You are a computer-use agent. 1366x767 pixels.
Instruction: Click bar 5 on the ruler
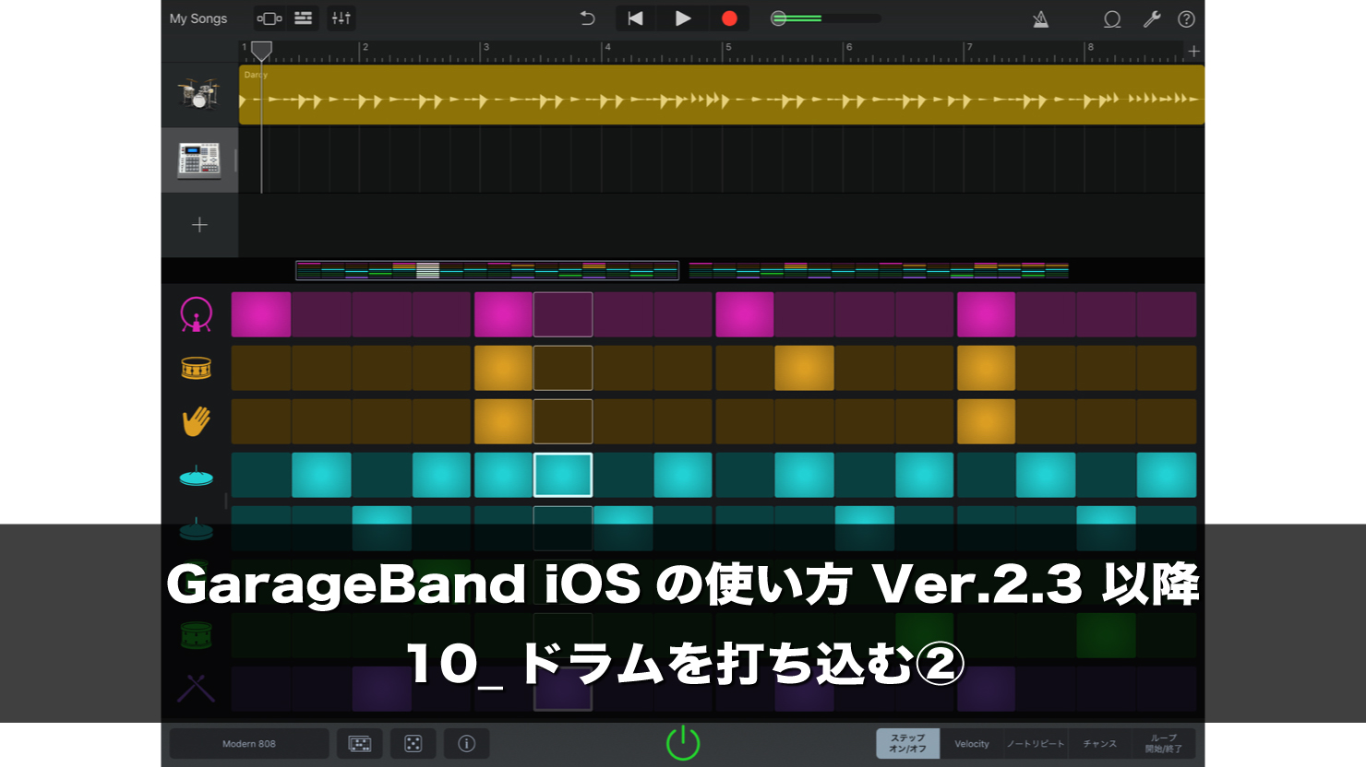coord(728,48)
